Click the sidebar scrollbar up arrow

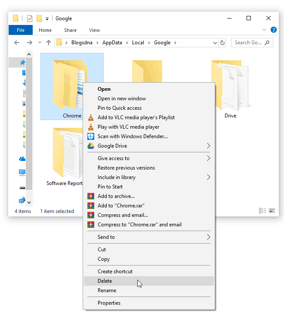coord(29,54)
